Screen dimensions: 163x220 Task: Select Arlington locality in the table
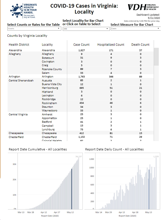click(x=47, y=77)
